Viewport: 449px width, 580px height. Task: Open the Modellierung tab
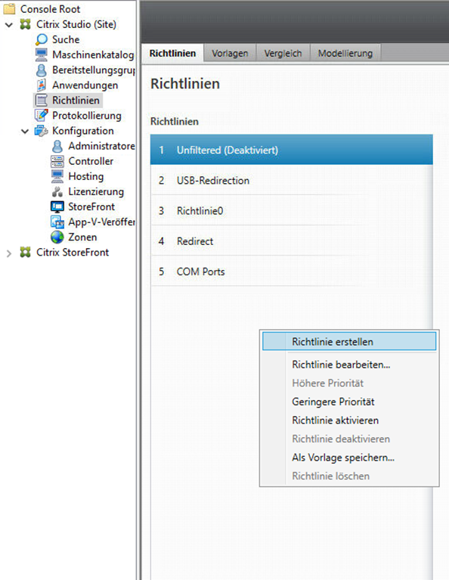tap(345, 53)
